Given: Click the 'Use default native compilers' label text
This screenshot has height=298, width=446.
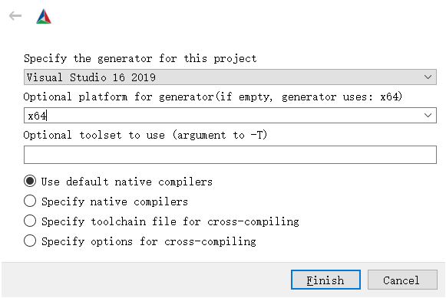Looking at the screenshot, I should [127, 182].
